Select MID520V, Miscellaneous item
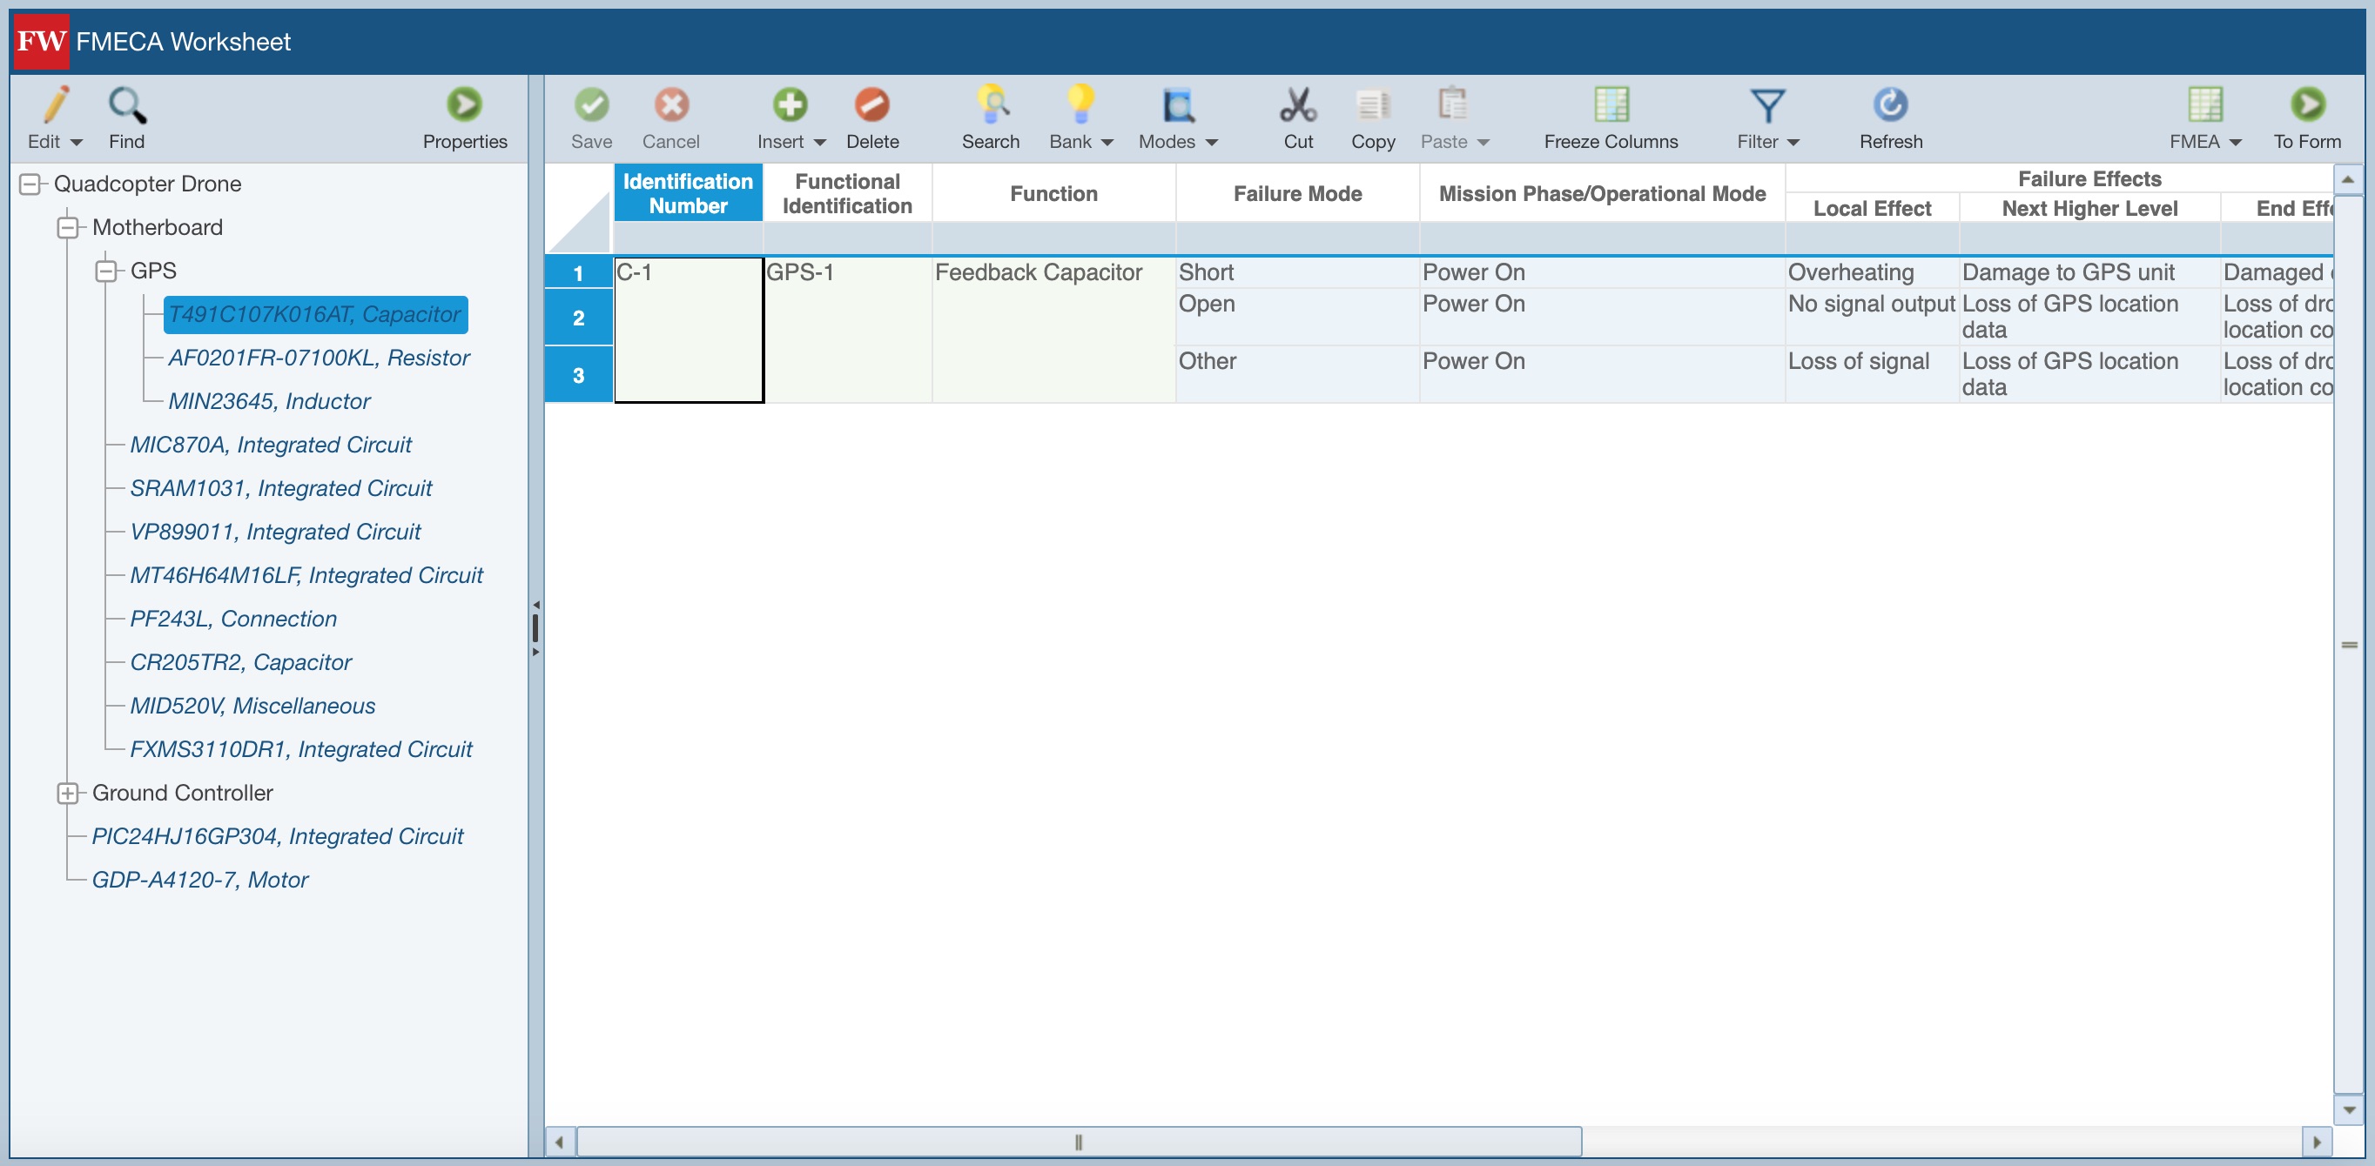Image resolution: width=2375 pixels, height=1166 pixels. coord(252,705)
